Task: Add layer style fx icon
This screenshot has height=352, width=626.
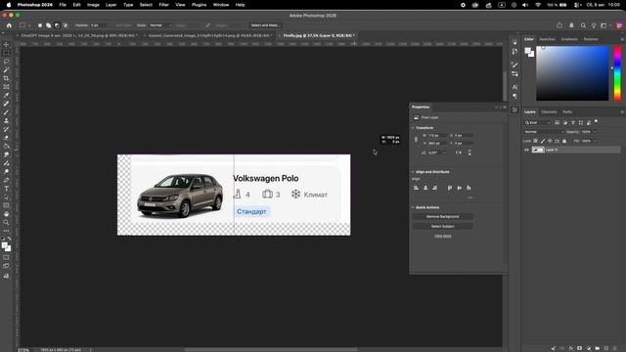Action: (x=571, y=348)
